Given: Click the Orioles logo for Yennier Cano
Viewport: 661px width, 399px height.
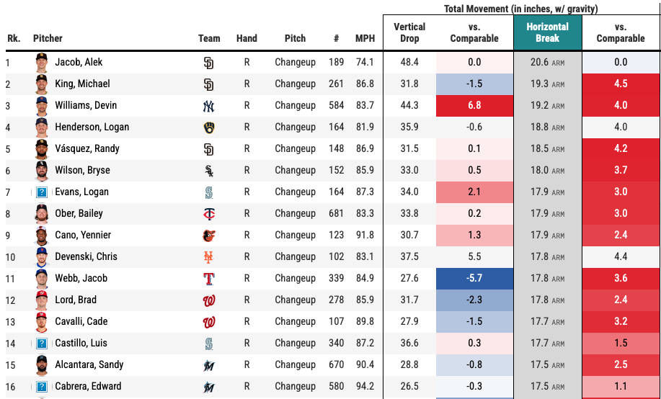Looking at the screenshot, I should click(209, 236).
